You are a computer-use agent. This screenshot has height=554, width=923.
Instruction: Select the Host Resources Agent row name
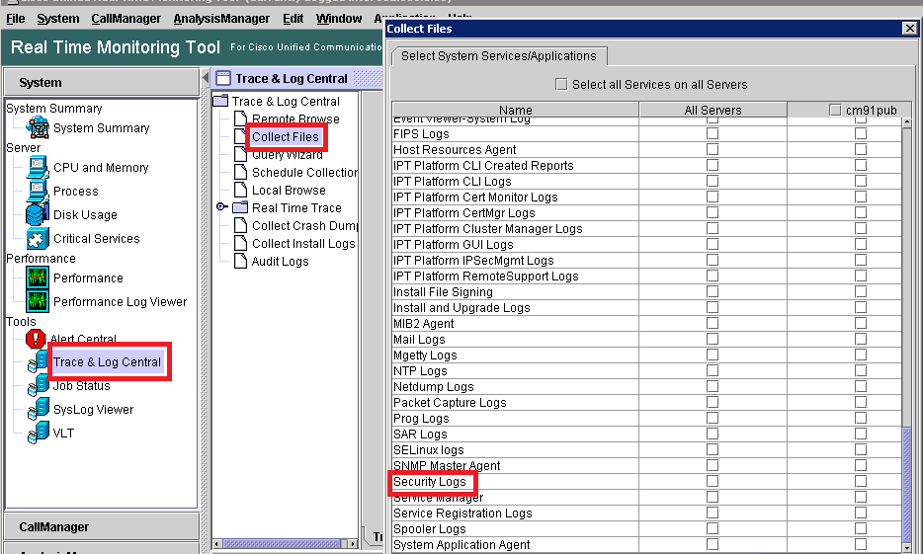tap(455, 149)
